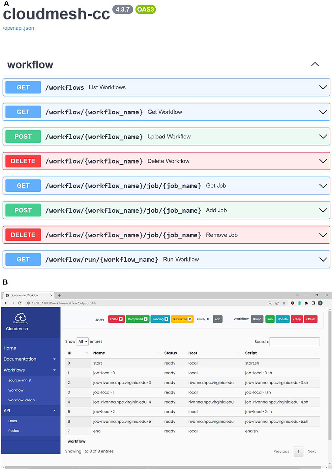Click the x Stop button
Image resolution: width=334 pixels, height=471 pixels.
point(297,319)
